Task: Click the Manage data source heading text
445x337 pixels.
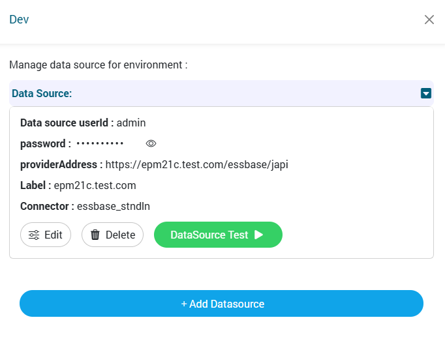Action: click(x=98, y=65)
